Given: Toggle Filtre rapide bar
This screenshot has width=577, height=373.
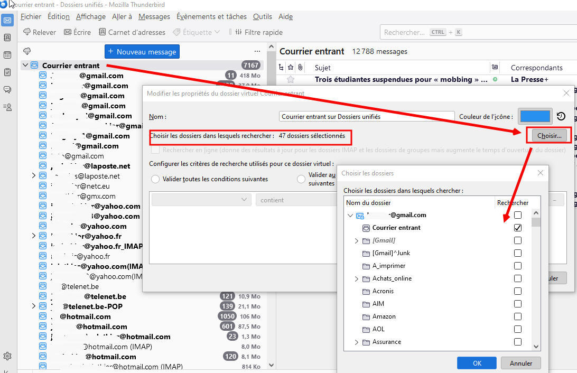Looking at the screenshot, I should [259, 32].
